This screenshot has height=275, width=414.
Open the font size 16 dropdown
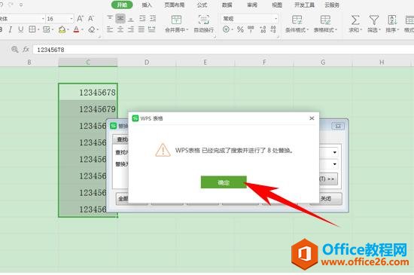pyautogui.click(x=72, y=19)
